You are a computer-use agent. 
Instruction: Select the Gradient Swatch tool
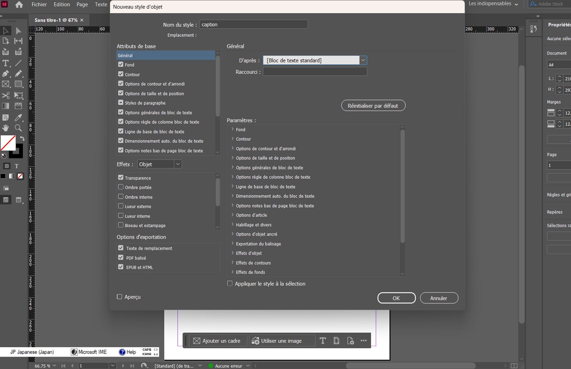click(x=6, y=106)
